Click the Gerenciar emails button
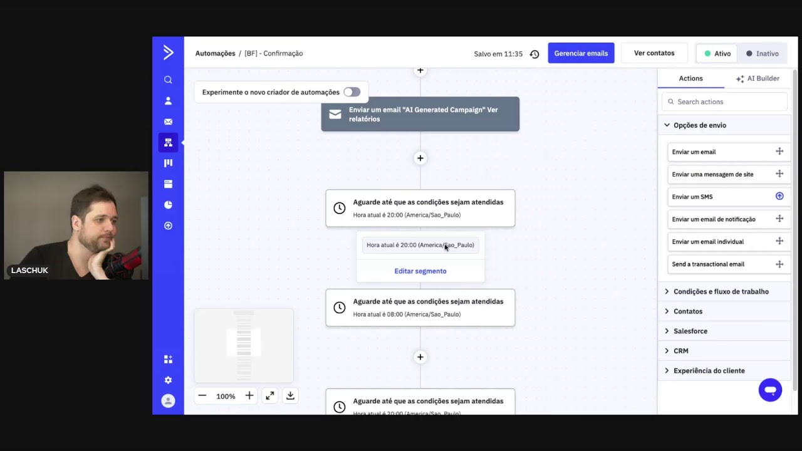Viewport: 802px width, 451px height. pyautogui.click(x=581, y=53)
